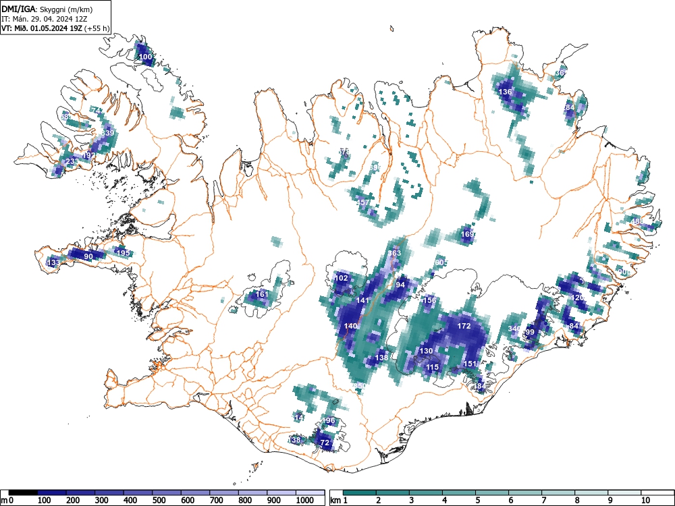Select the teal 5–6 km legend swatch

tap(493, 493)
